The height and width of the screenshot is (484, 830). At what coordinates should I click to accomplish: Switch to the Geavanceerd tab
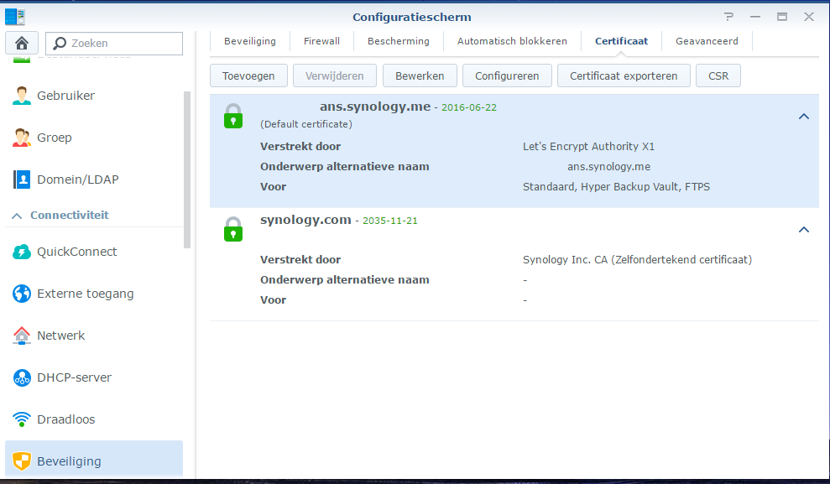click(x=707, y=41)
